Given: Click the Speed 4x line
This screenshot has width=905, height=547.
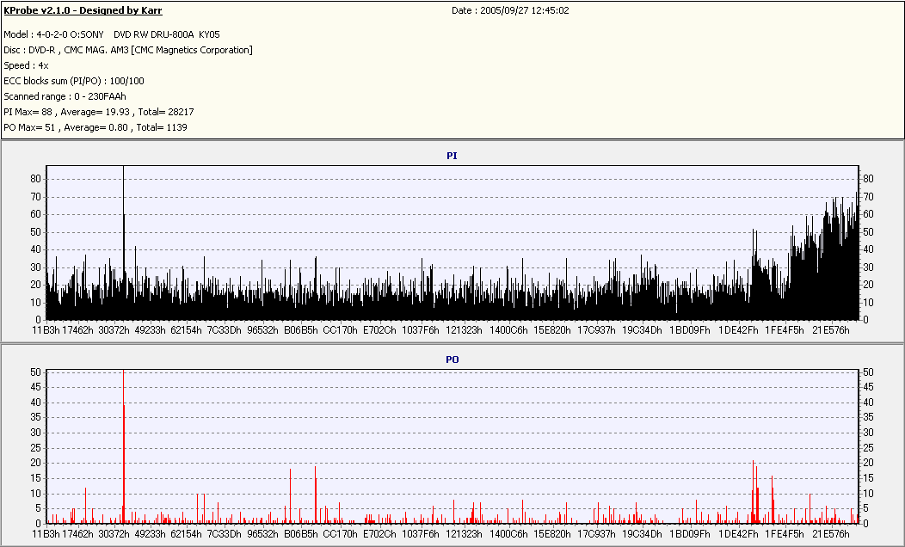Looking at the screenshot, I should pyautogui.click(x=26, y=65).
